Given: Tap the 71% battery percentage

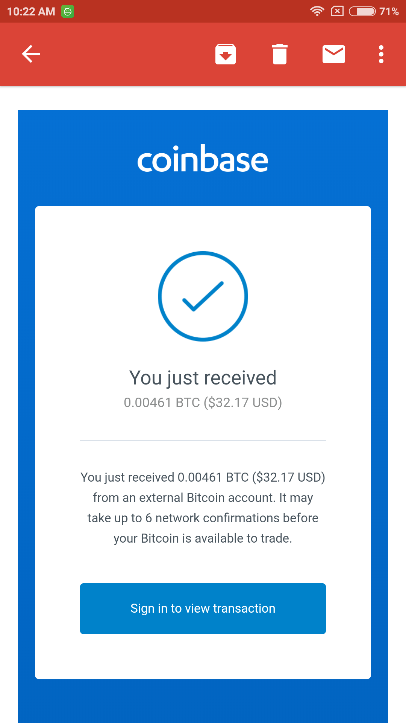Looking at the screenshot, I should (x=389, y=11).
